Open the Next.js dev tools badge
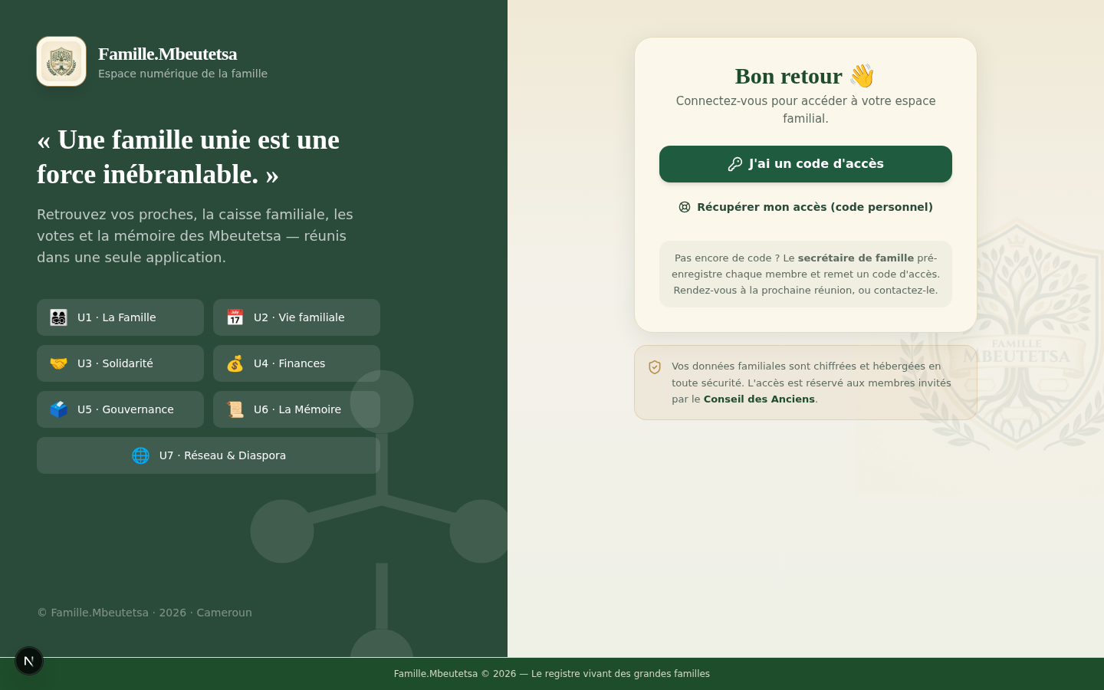This screenshot has width=1104, height=690. pos(29,661)
